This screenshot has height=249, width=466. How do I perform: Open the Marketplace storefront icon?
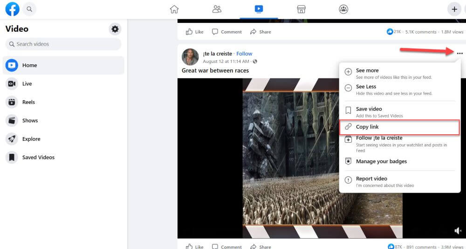302,9
